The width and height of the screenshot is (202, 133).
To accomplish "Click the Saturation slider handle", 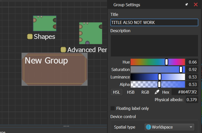I will [x=181, y=69].
